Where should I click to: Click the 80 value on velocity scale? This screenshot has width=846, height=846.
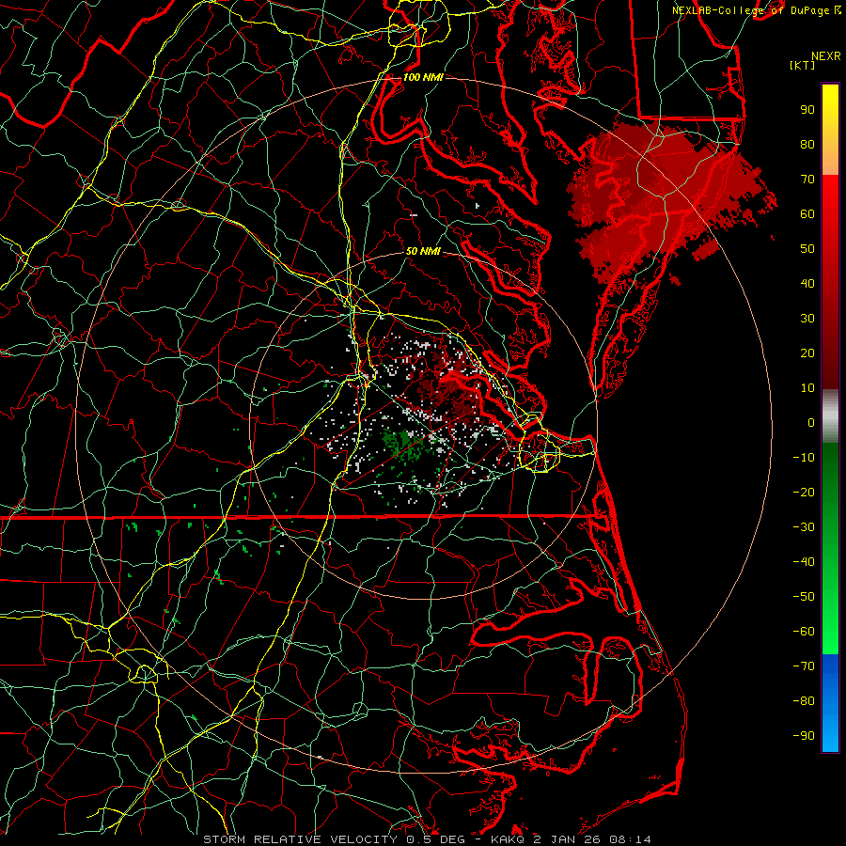point(807,145)
